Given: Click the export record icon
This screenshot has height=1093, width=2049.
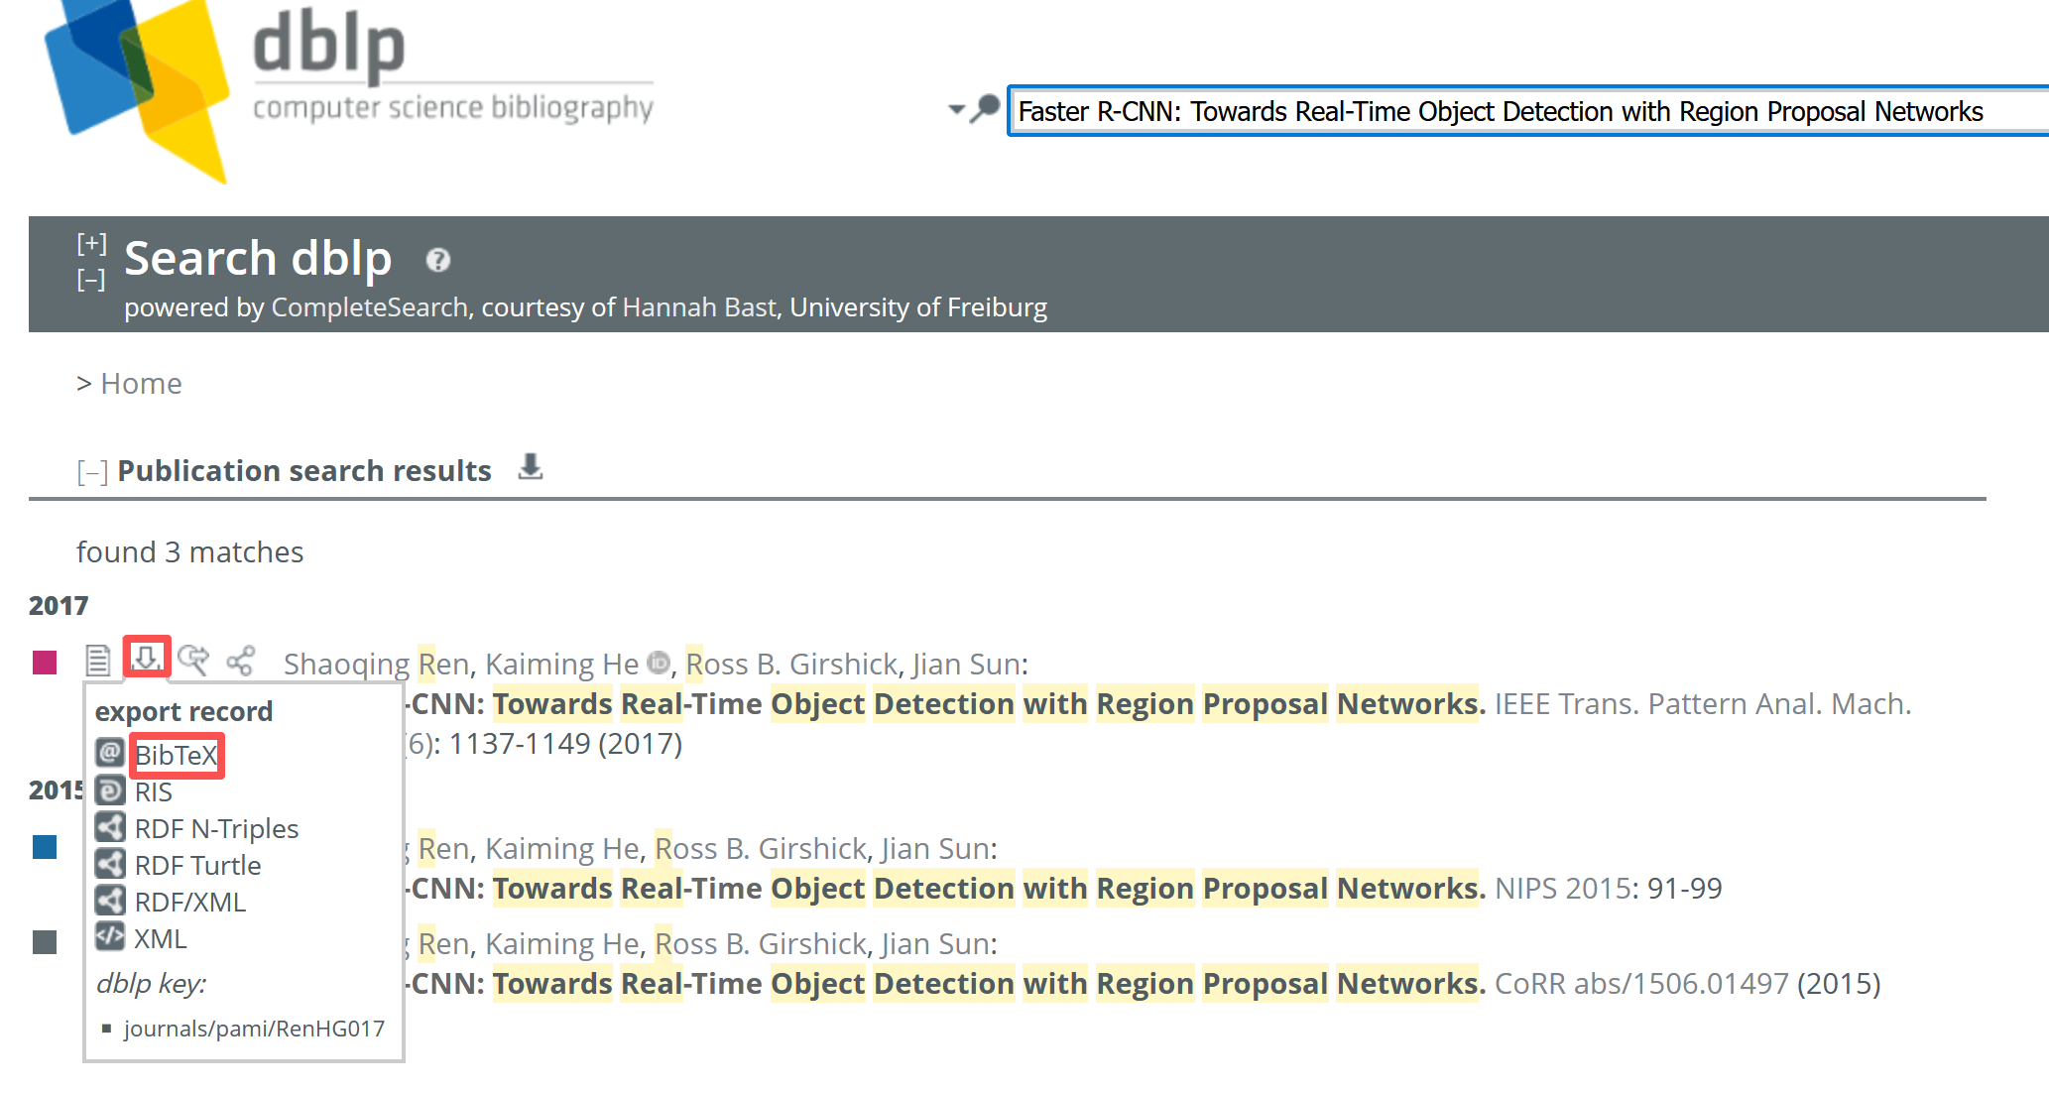Looking at the screenshot, I should click(147, 659).
